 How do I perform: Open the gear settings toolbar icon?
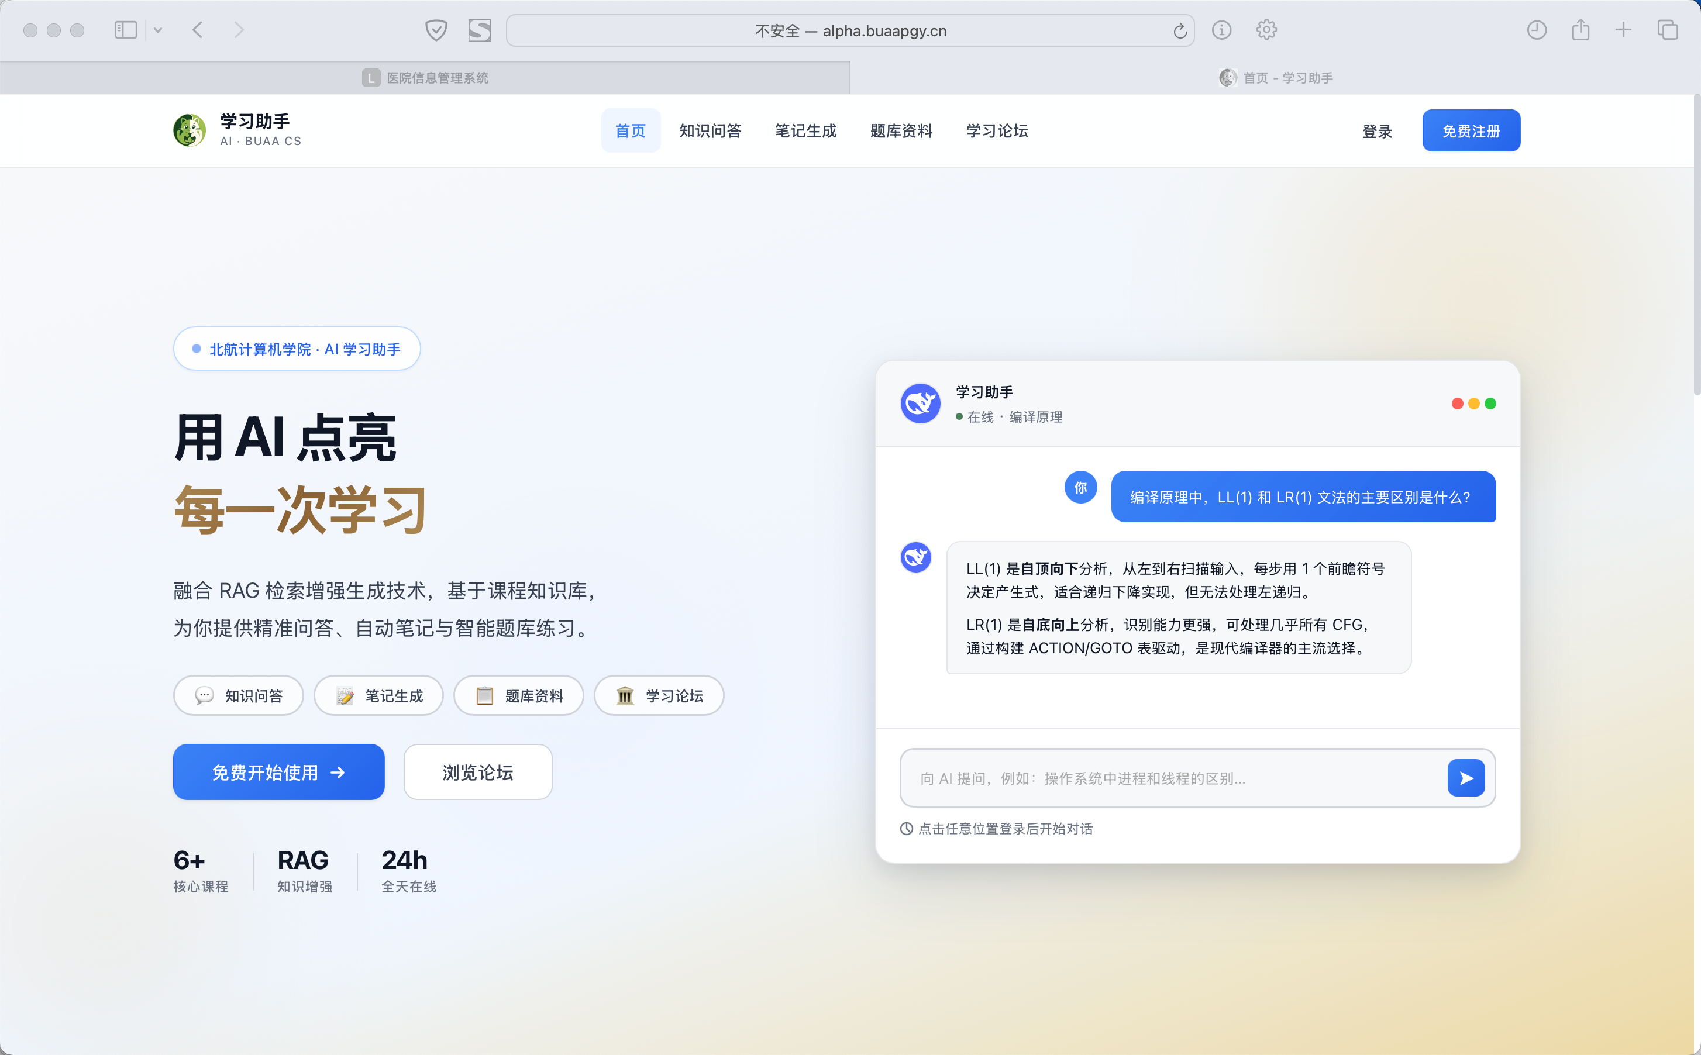click(x=1266, y=30)
